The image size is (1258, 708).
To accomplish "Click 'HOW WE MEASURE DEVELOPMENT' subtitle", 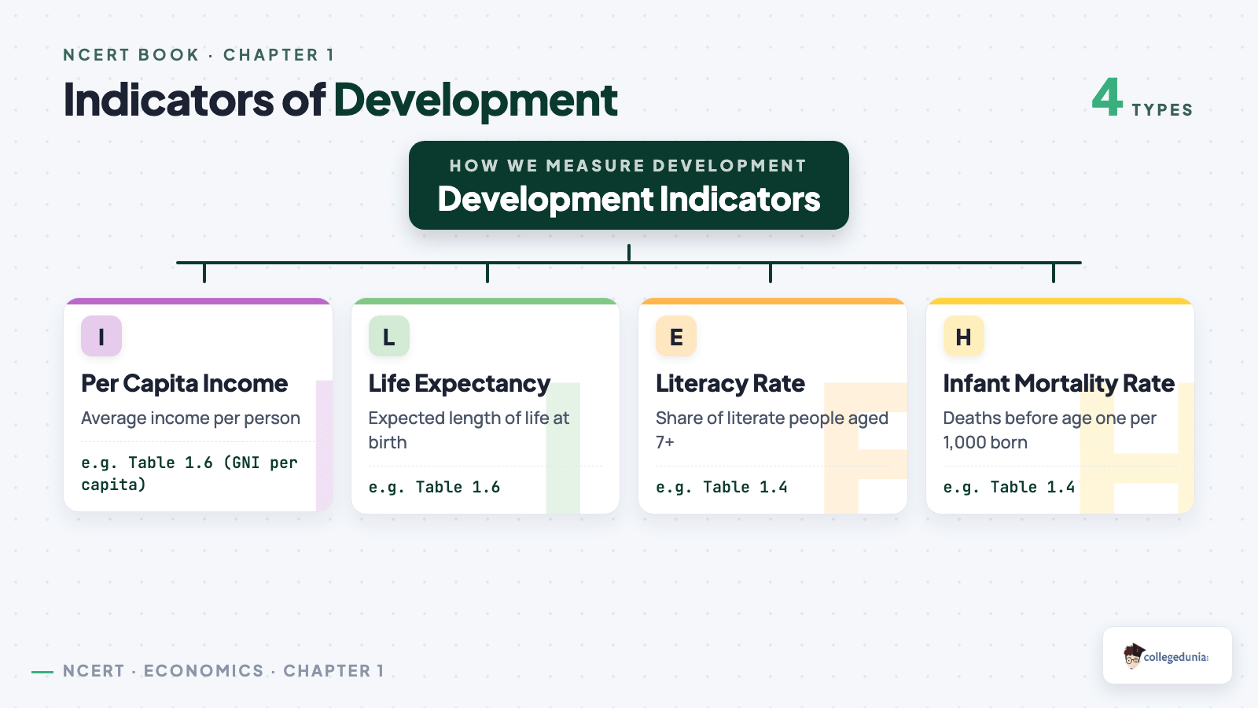I will click(x=628, y=166).
